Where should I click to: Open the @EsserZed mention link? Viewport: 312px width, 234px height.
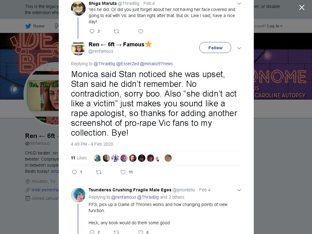[127, 64]
